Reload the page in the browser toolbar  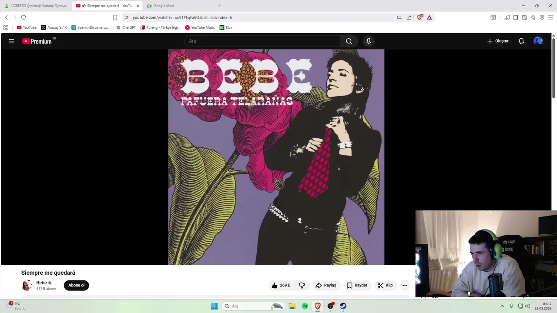23,17
